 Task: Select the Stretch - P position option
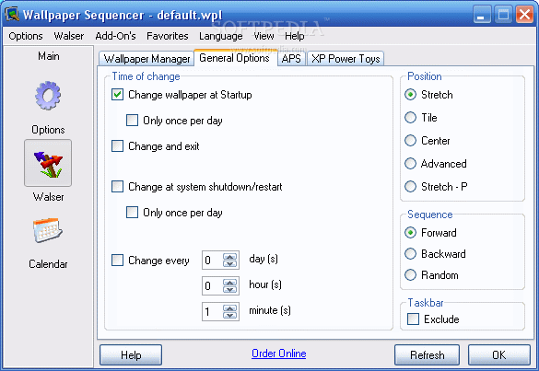pos(410,187)
